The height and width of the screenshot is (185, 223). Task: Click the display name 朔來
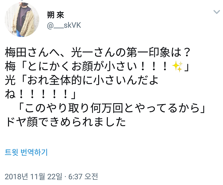tap(56, 15)
